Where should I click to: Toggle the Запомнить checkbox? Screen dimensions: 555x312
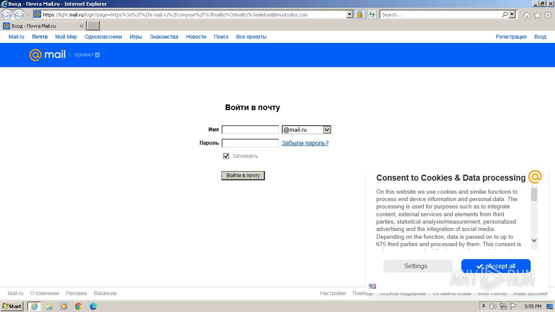click(226, 156)
